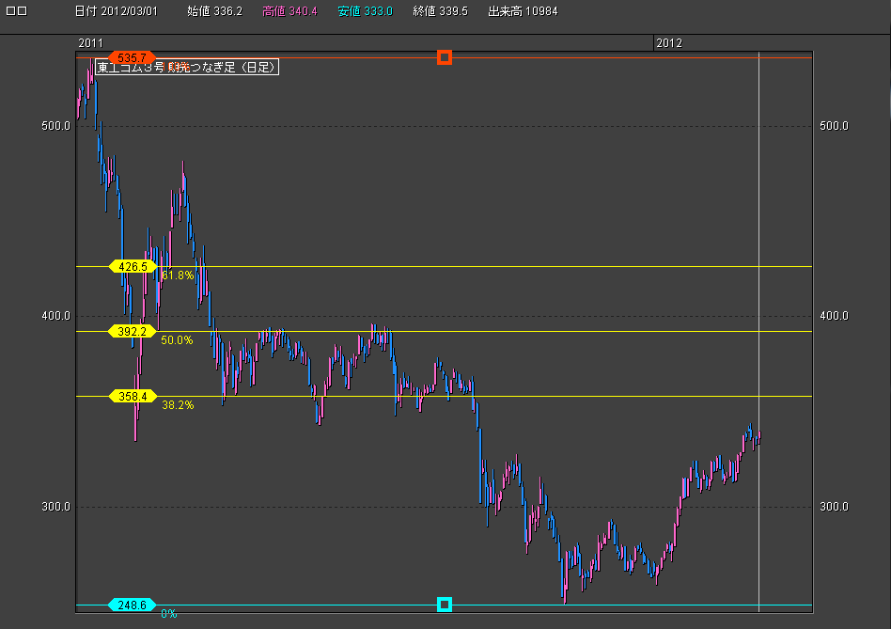891x629 pixels.
Task: Select the orange 535.7 price tag
Action: pyautogui.click(x=132, y=57)
